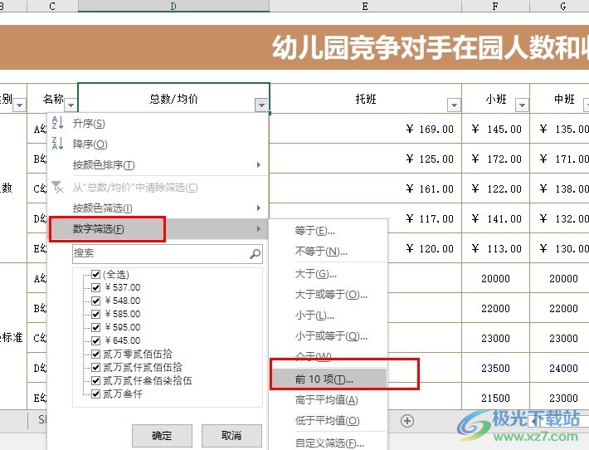Click cell with 24000 in 中班

560,368
